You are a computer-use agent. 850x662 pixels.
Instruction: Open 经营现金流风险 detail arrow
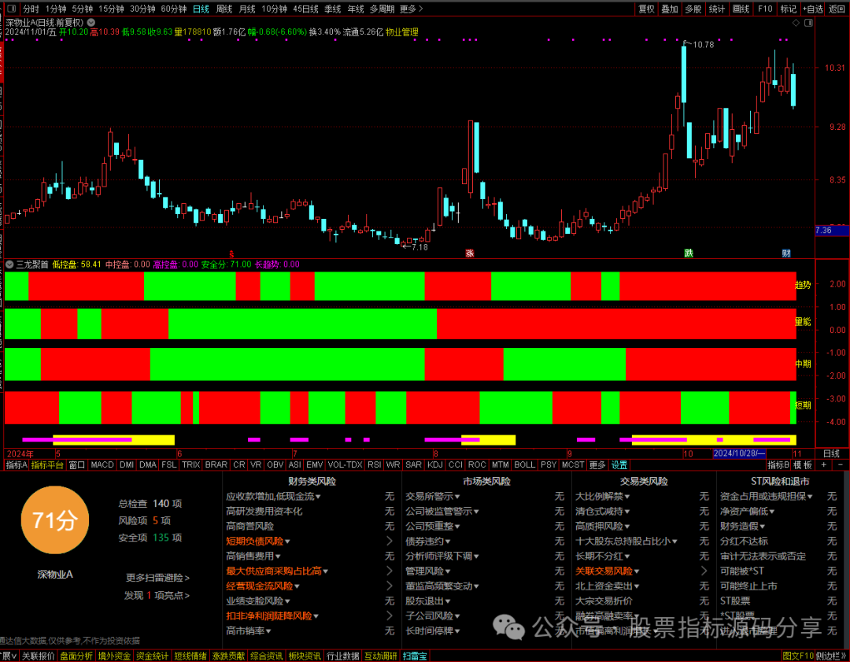390,586
